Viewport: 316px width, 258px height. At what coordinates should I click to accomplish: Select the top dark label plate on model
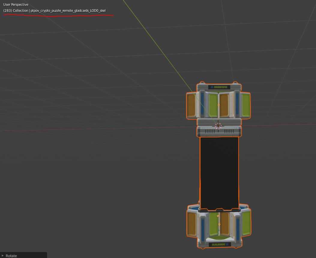pos(219,87)
